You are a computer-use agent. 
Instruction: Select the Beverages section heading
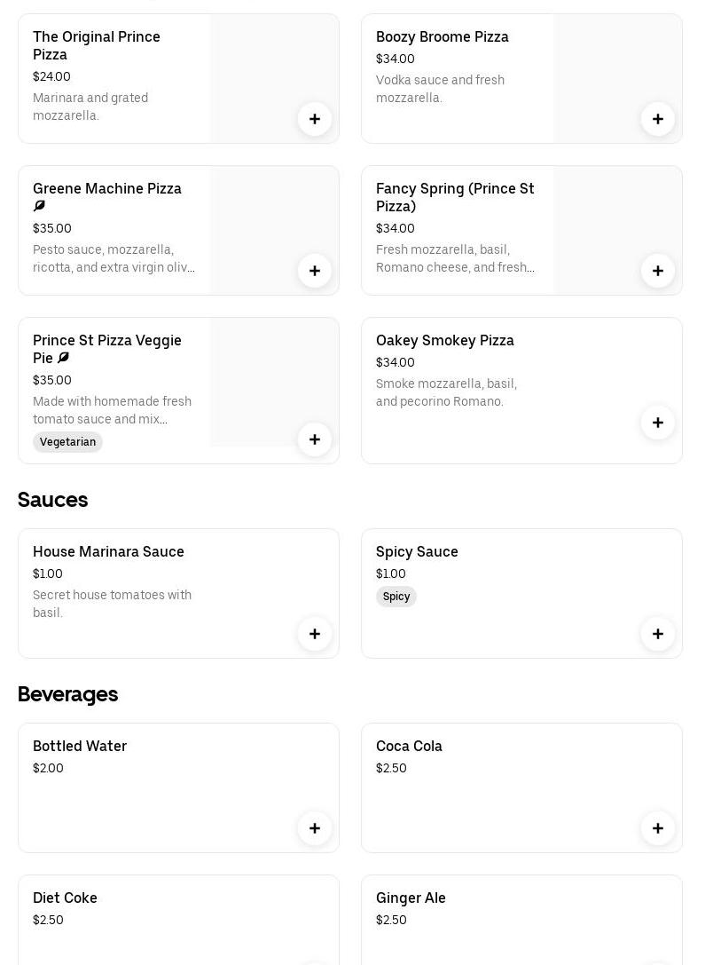point(68,694)
